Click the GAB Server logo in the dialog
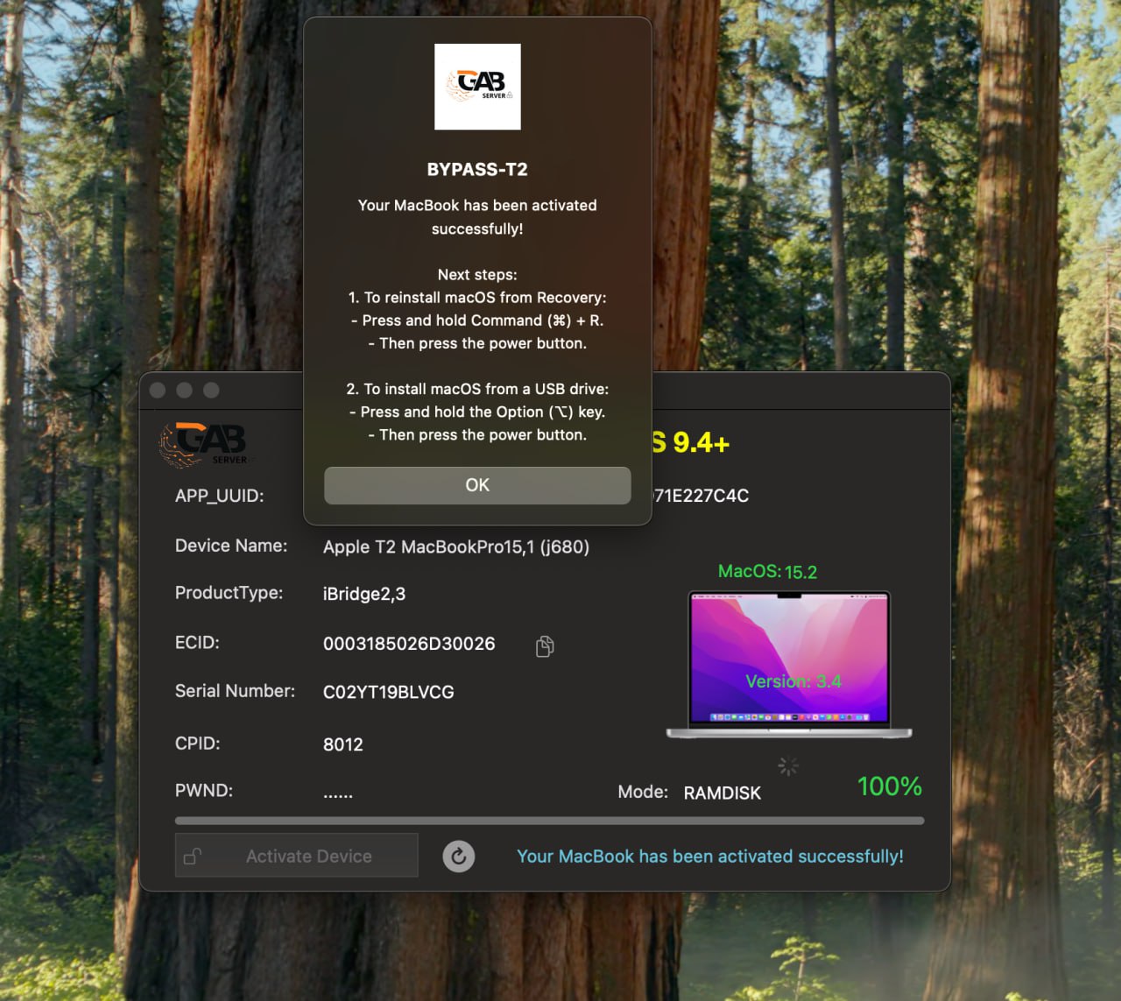 pos(477,87)
